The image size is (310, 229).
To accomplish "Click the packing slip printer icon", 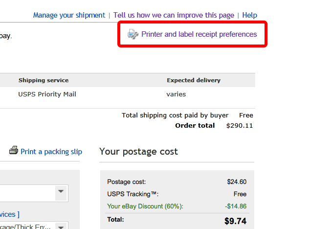I will click(x=14, y=151).
